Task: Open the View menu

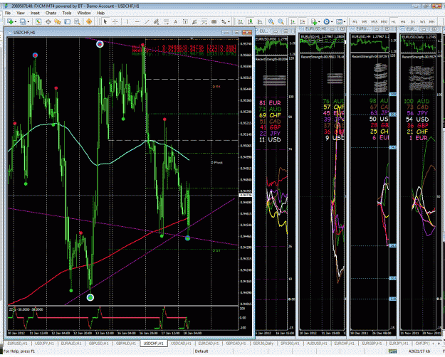Action: click(21, 13)
